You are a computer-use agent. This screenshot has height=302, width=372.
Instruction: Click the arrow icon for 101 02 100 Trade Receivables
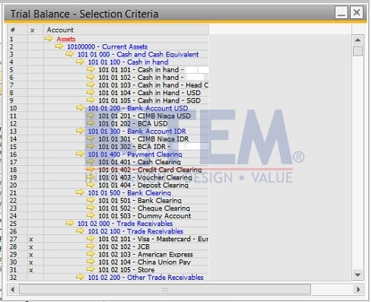80,231
